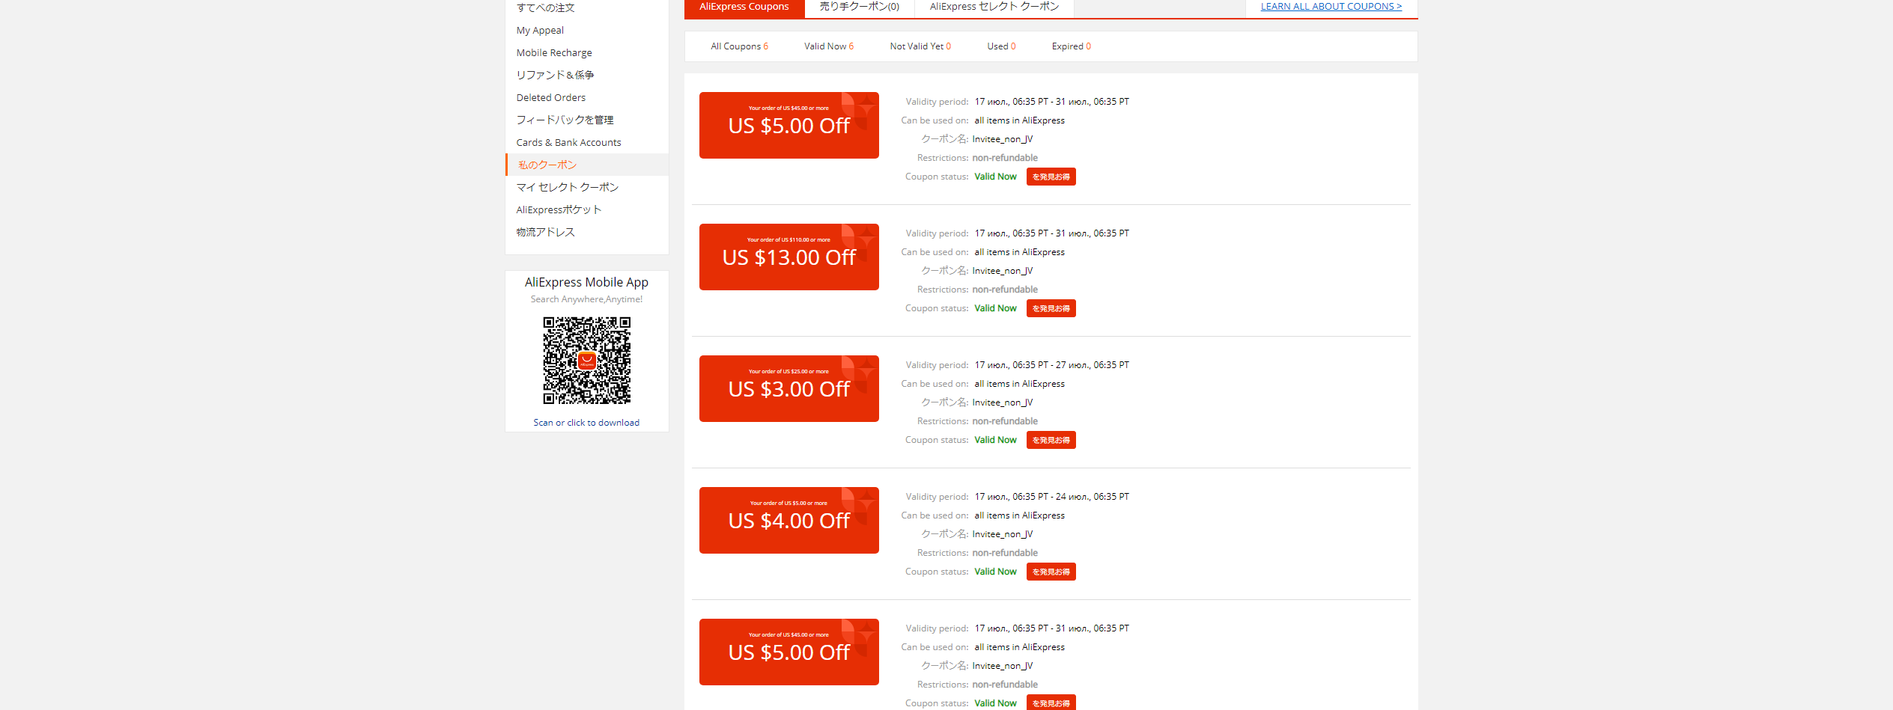
Task: Go to My Appeal in the sidebar
Action: tap(540, 30)
